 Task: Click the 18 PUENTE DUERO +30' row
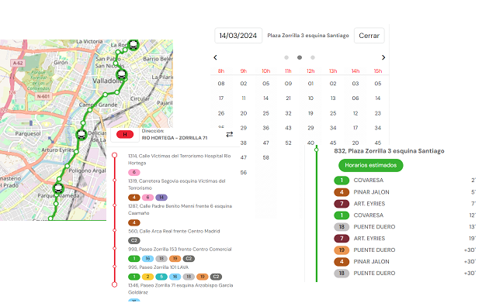click(x=405, y=274)
